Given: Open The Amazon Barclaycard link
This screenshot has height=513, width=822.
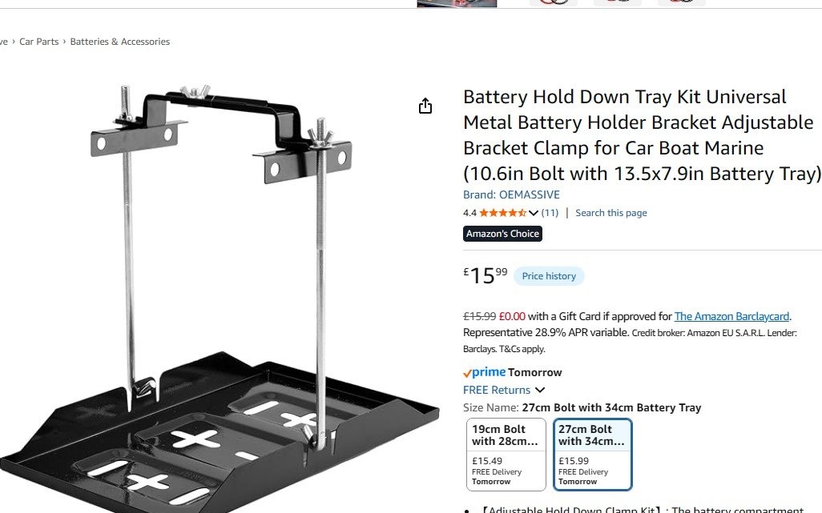Looking at the screenshot, I should click(731, 316).
